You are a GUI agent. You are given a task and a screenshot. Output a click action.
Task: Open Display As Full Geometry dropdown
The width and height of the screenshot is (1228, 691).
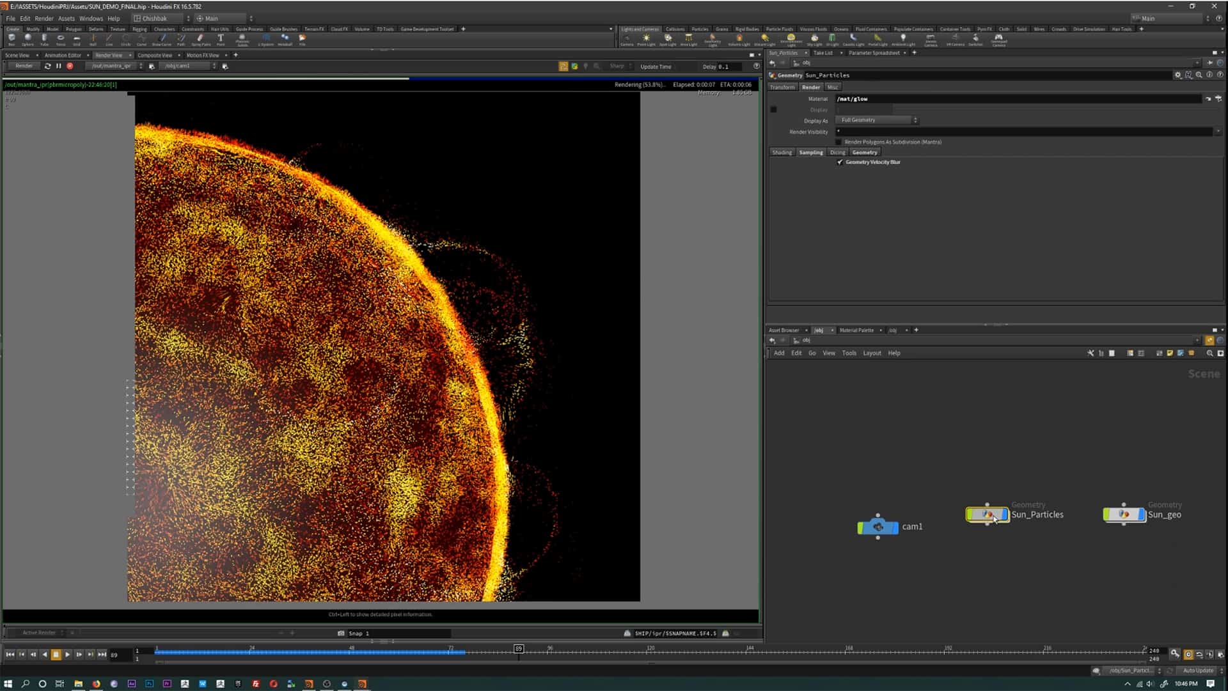[x=877, y=120]
